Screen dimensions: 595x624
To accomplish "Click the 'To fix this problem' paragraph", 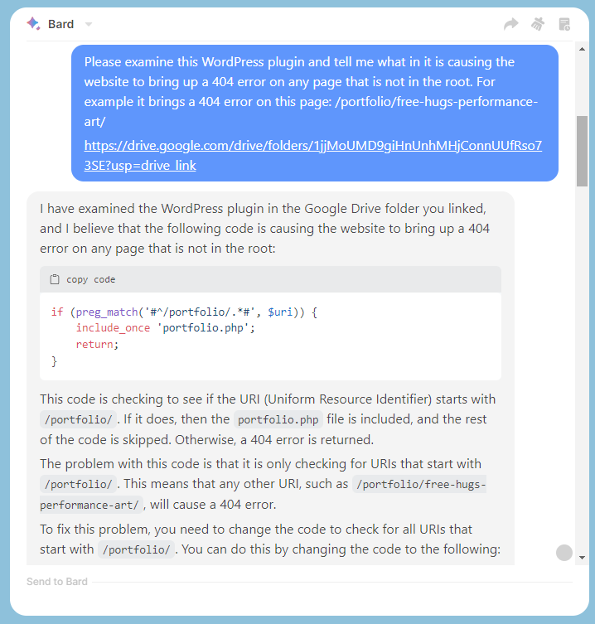I will coord(270,539).
